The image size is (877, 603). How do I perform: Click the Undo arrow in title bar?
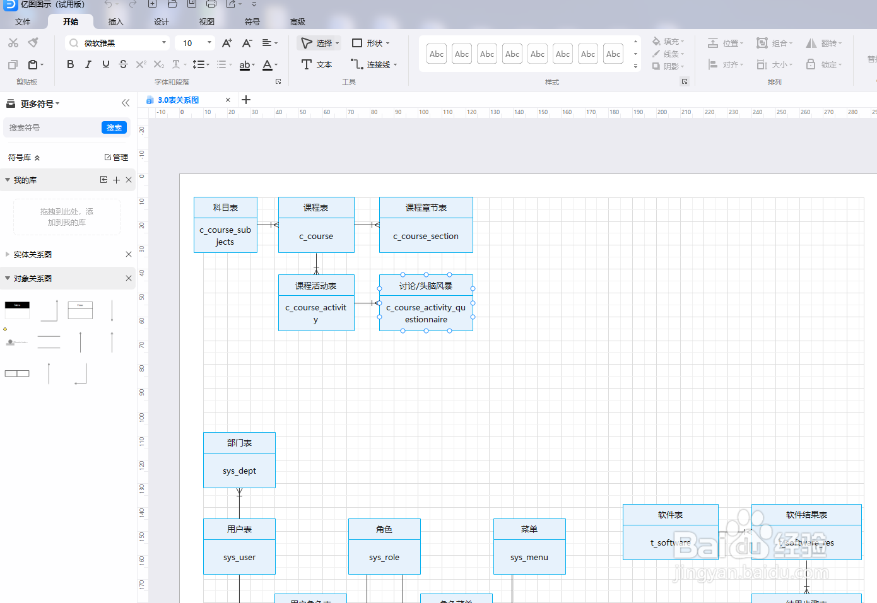(109, 4)
